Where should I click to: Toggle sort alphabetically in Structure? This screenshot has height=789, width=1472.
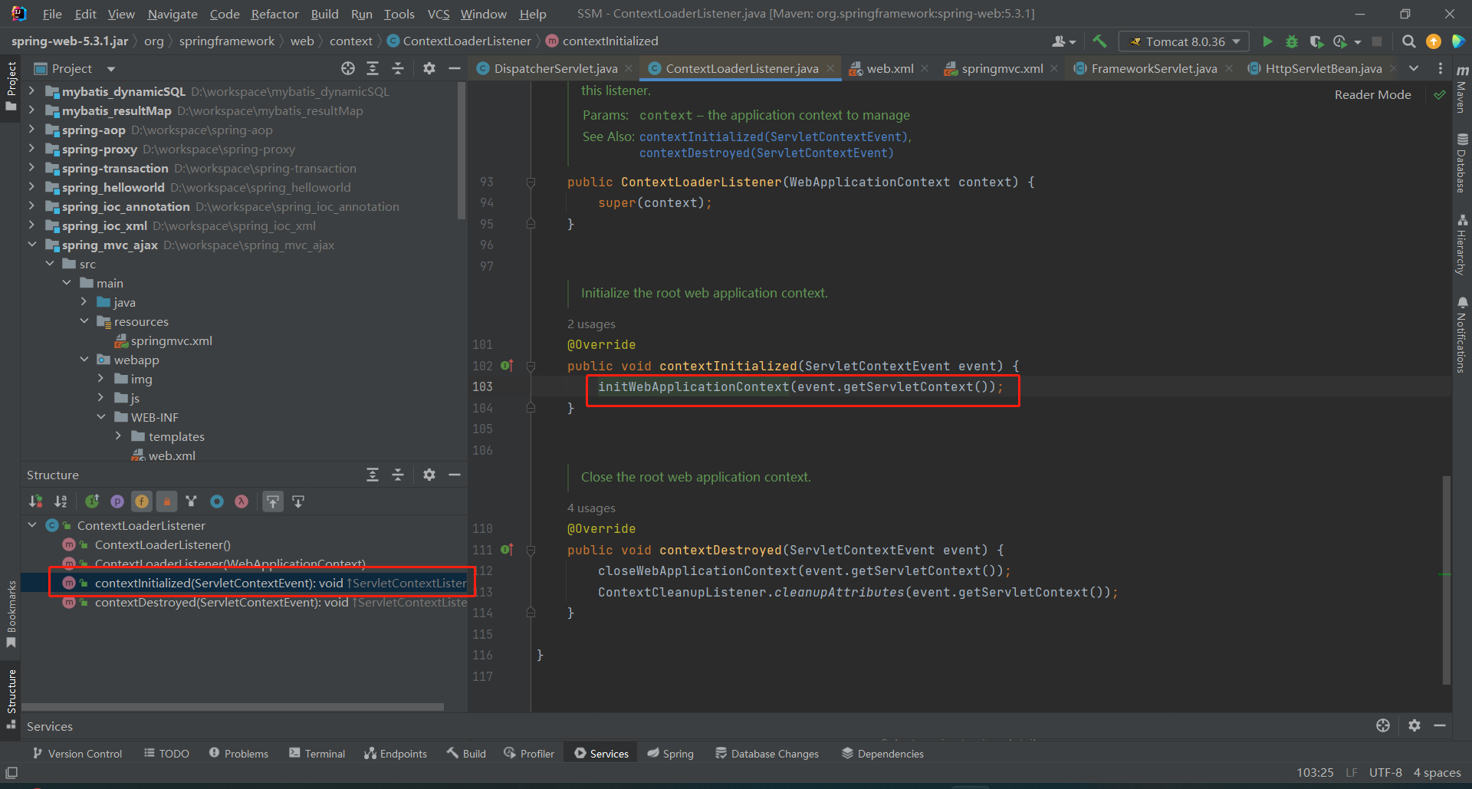[61, 501]
